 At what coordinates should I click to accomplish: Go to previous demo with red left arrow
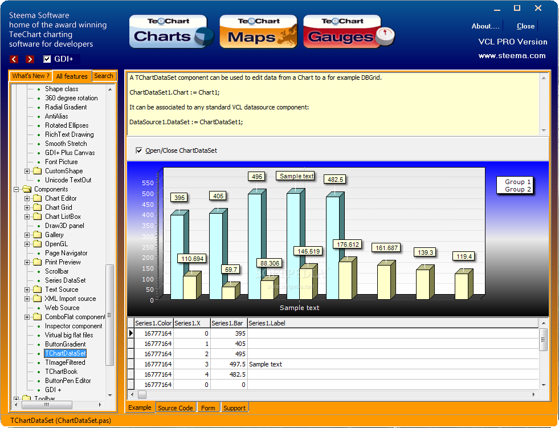pos(14,59)
